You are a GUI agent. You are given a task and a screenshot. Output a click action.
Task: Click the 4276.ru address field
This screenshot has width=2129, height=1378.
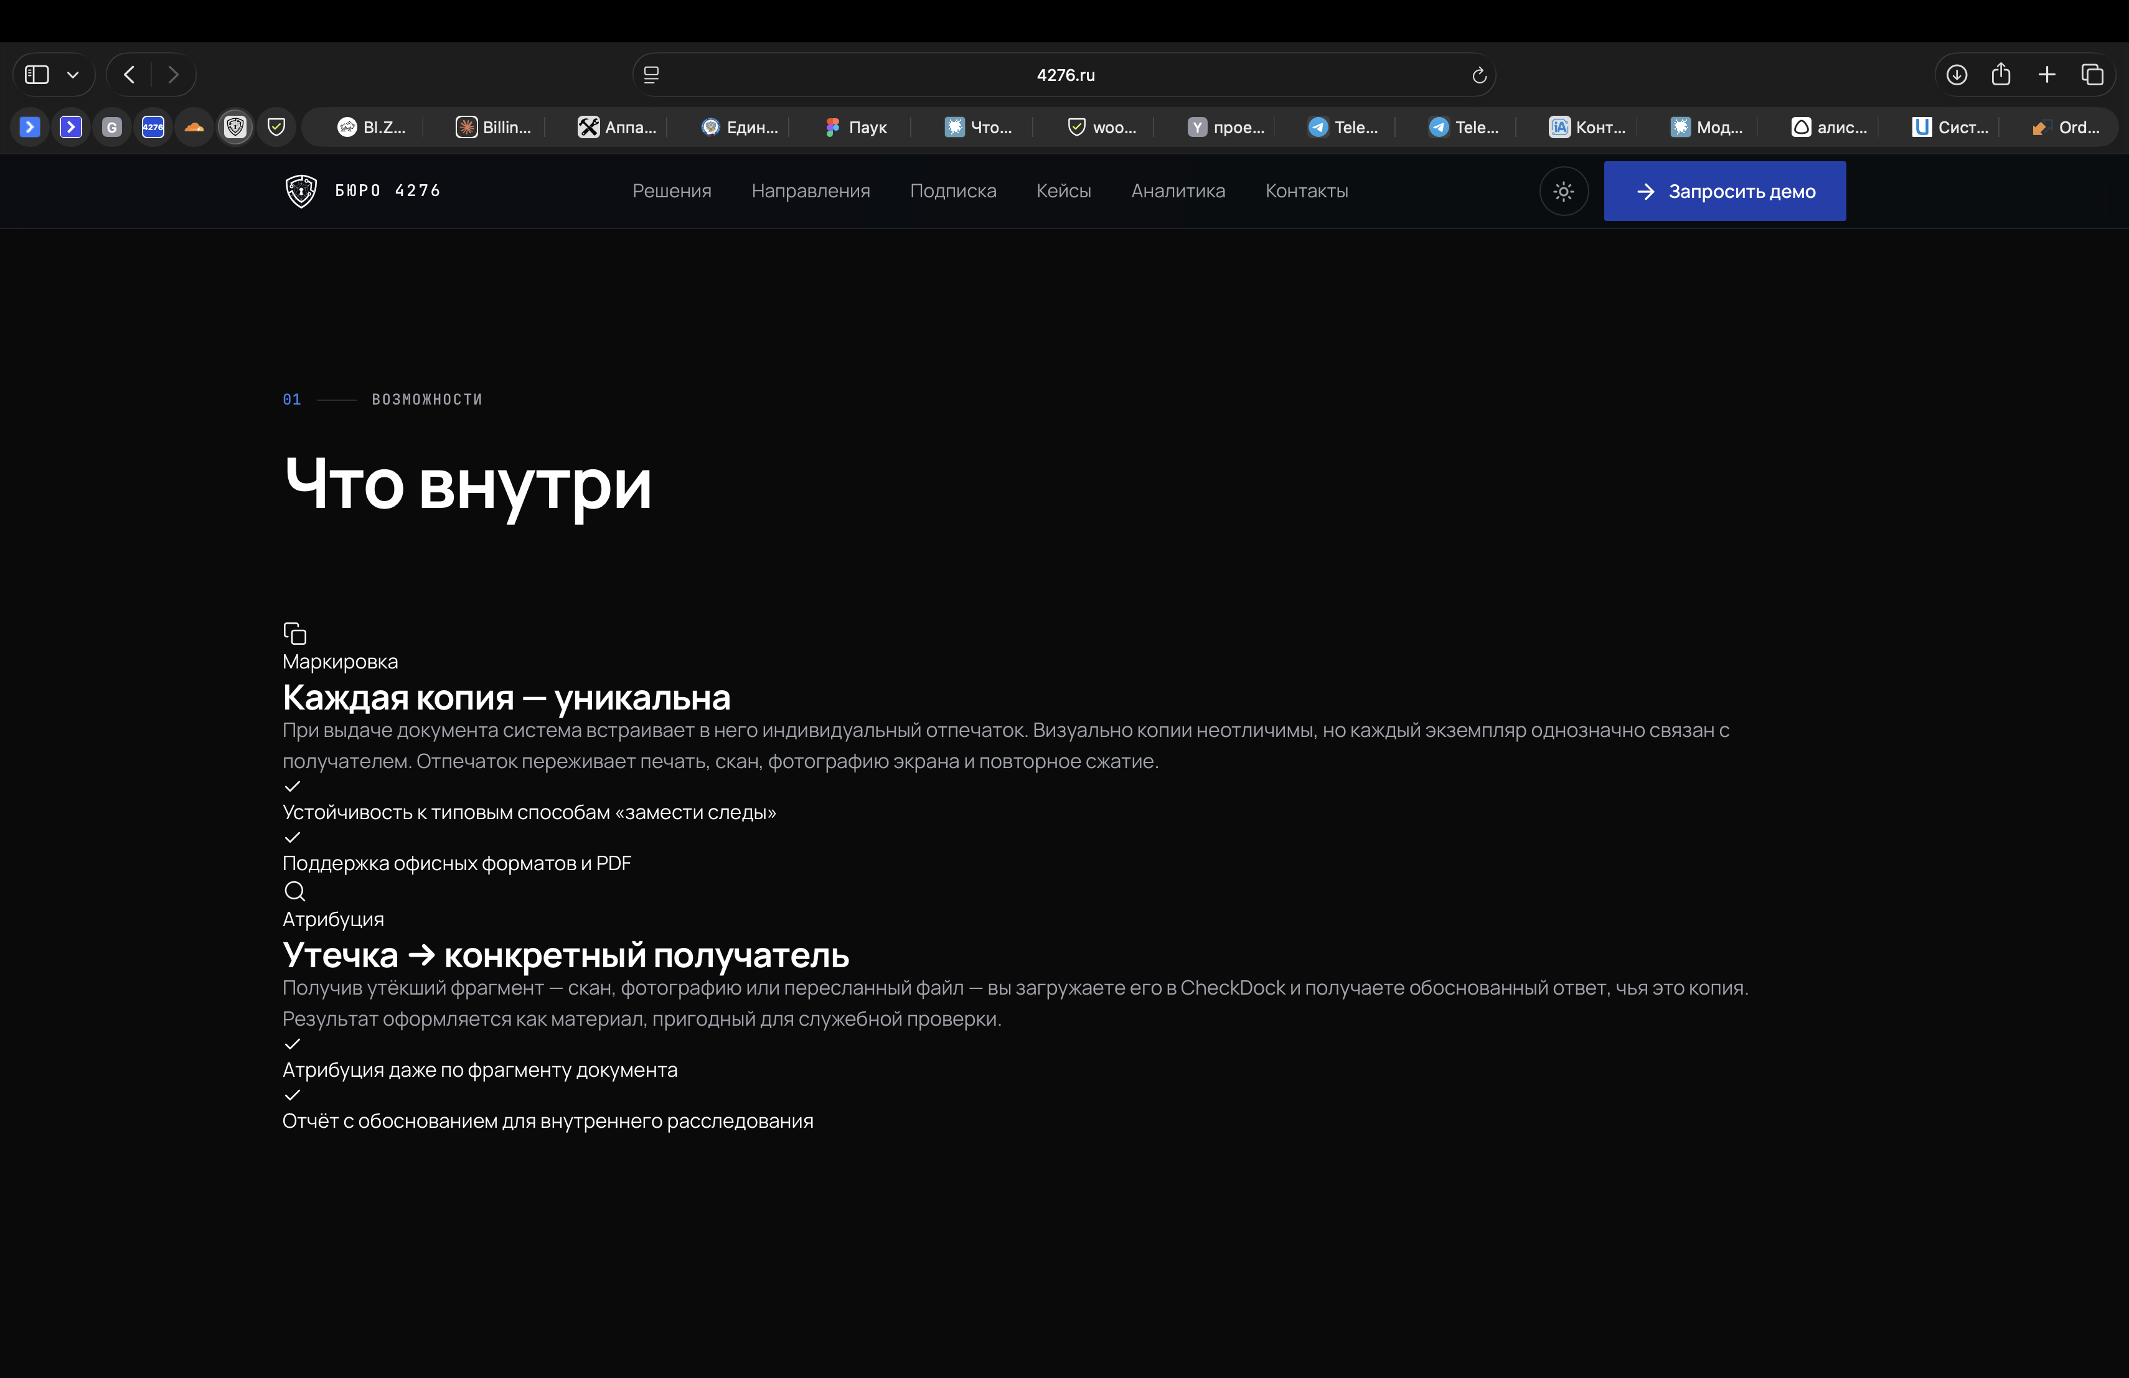tap(1064, 75)
